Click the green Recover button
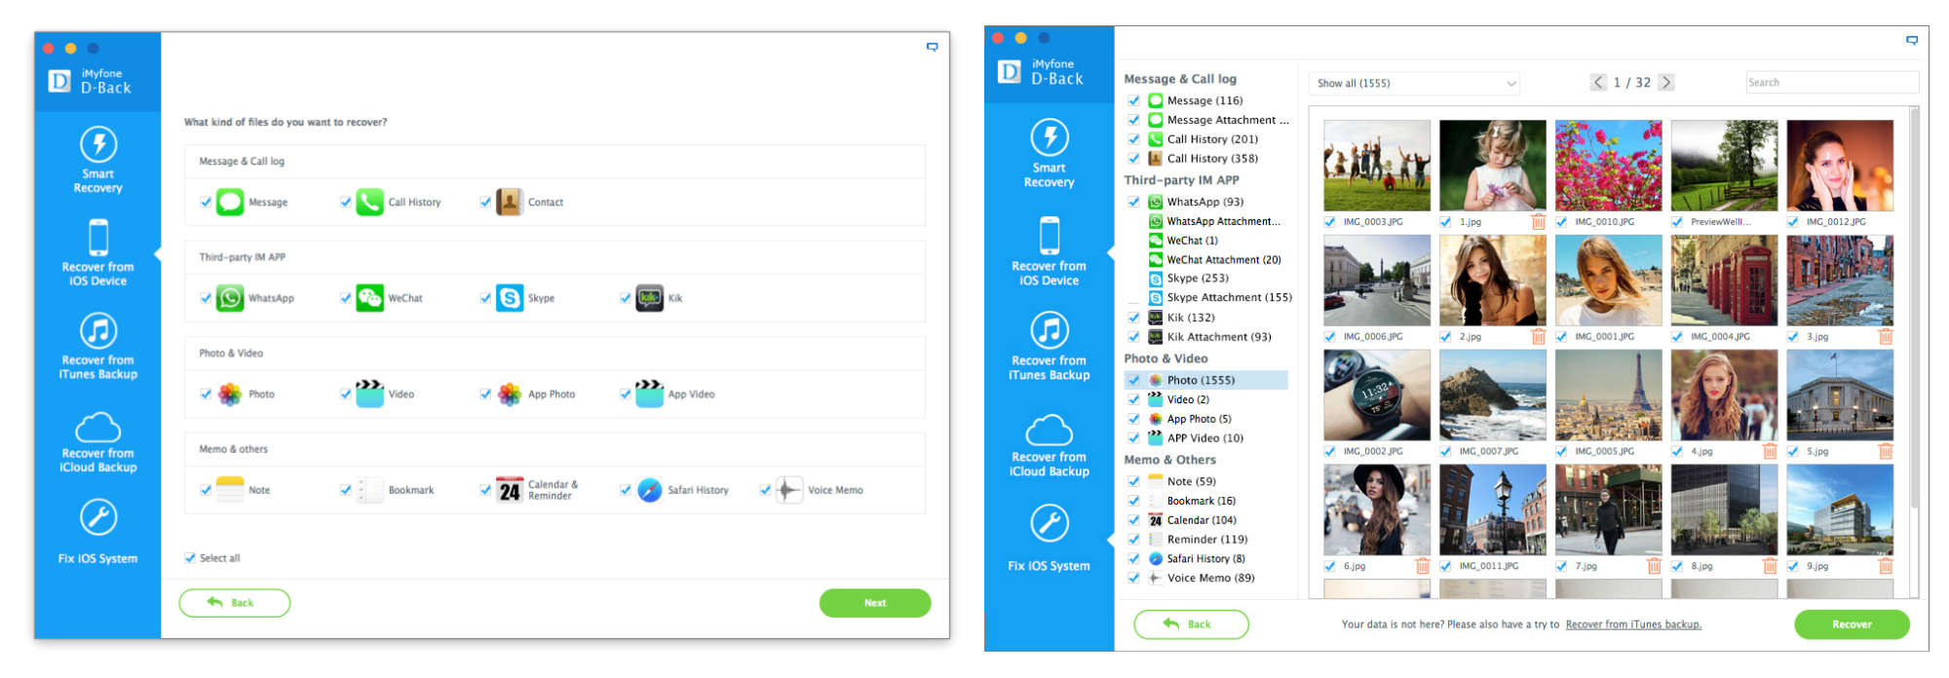 (x=1852, y=624)
